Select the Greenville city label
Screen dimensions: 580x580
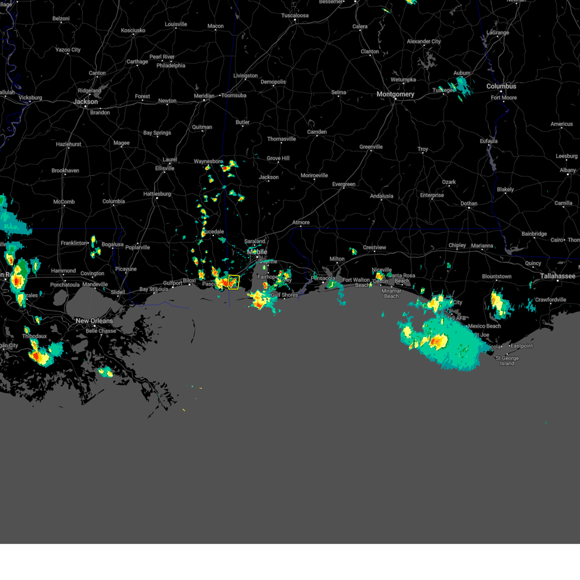point(371,147)
